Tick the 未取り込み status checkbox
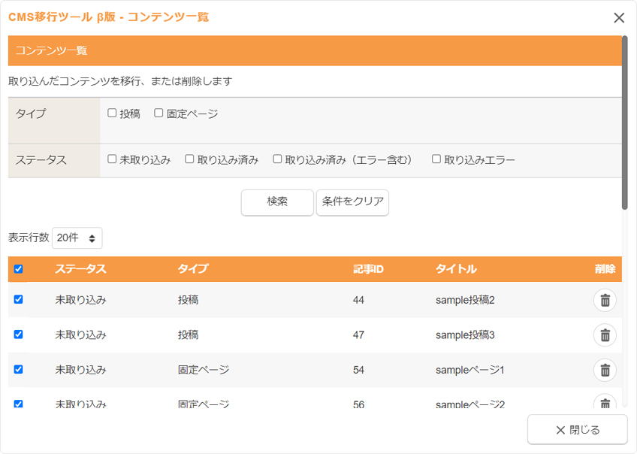 coord(112,159)
